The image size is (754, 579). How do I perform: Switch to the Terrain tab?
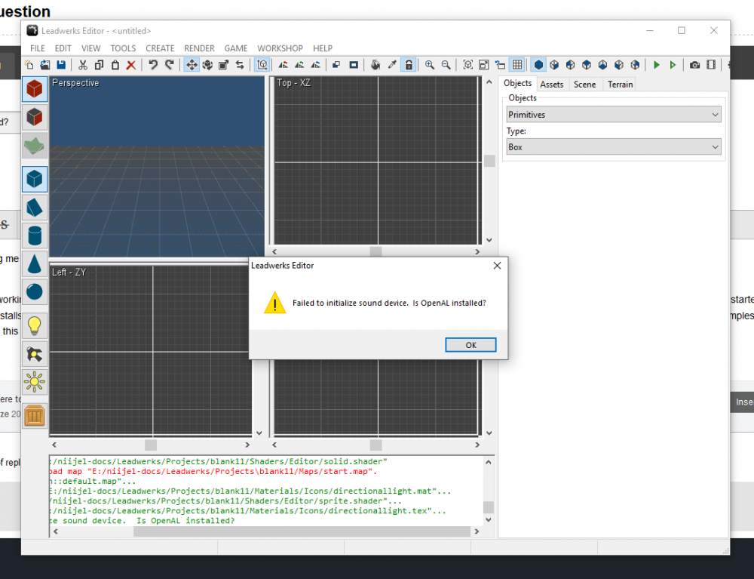tap(620, 85)
